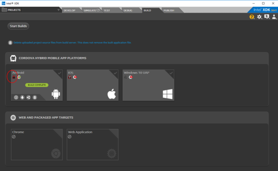Share the Android build link
The image size is (278, 171).
click(x=28, y=97)
